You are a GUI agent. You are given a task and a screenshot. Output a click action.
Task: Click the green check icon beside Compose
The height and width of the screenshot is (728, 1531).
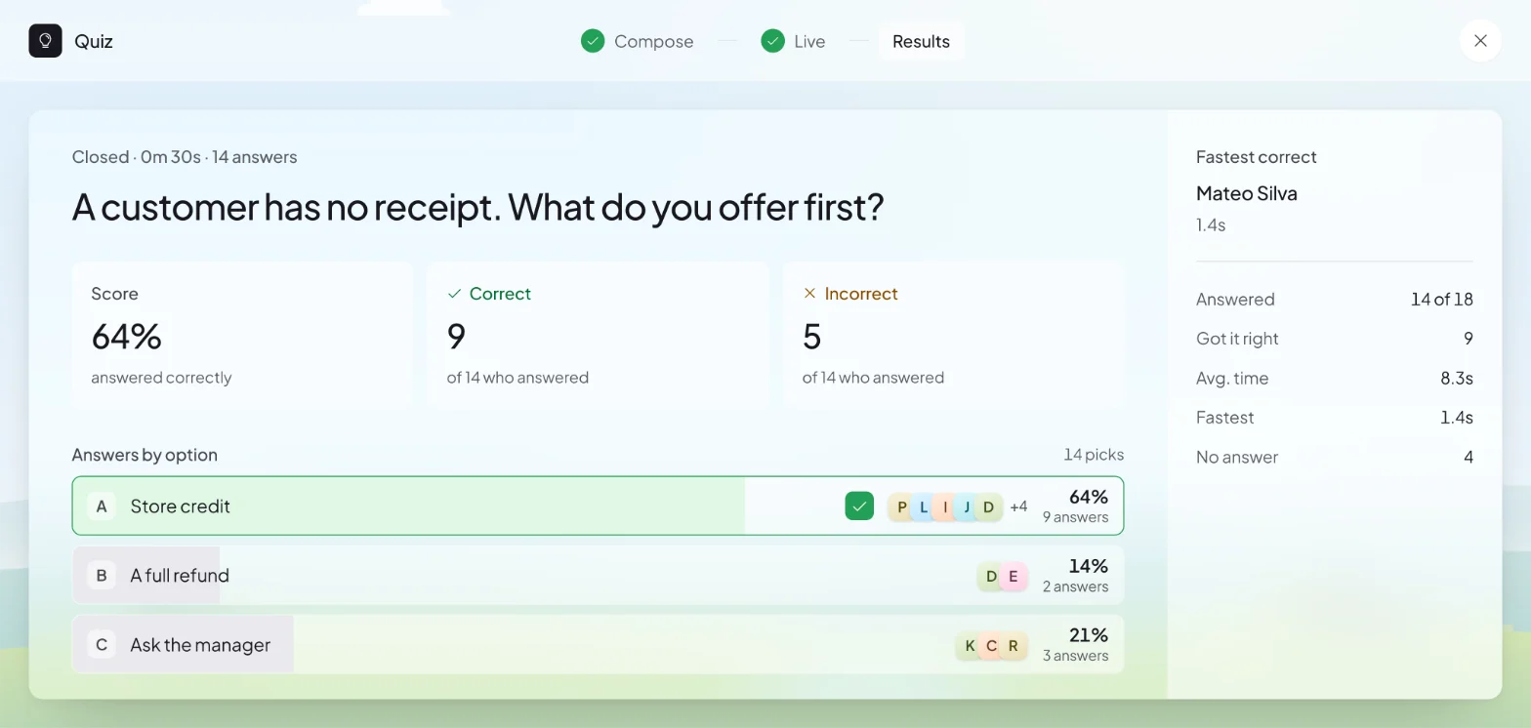pos(593,41)
